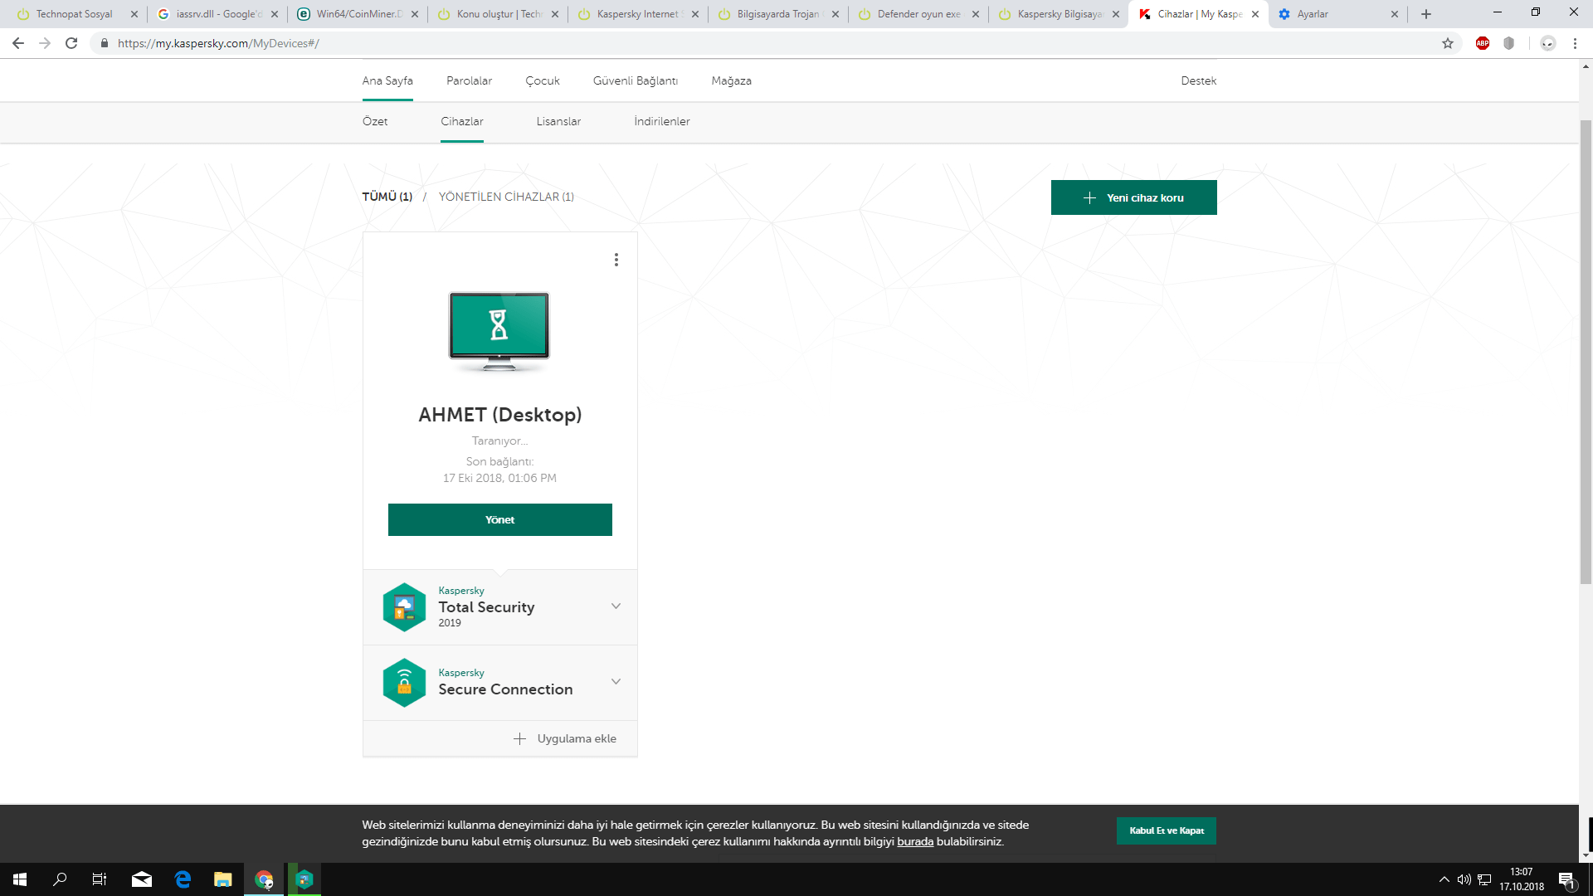The height and width of the screenshot is (896, 1593).
Task: Open the Parolalar menu item
Action: click(469, 80)
